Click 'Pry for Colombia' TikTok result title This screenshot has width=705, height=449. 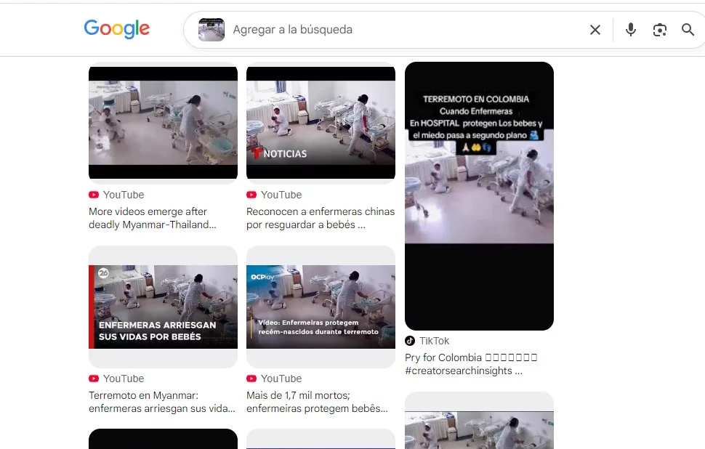pyautogui.click(x=471, y=364)
